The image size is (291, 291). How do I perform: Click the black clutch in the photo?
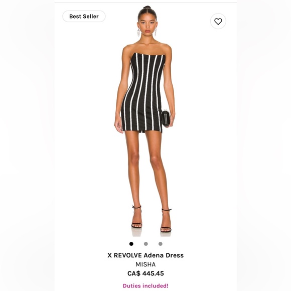[165, 118]
